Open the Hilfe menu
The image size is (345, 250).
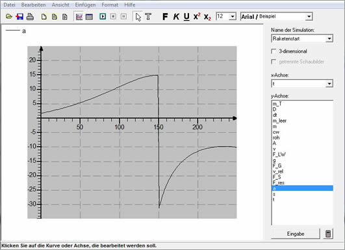coord(130,5)
